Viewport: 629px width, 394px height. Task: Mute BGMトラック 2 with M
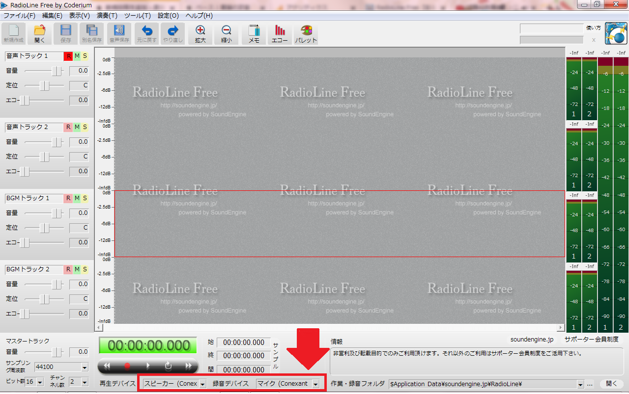tap(77, 269)
